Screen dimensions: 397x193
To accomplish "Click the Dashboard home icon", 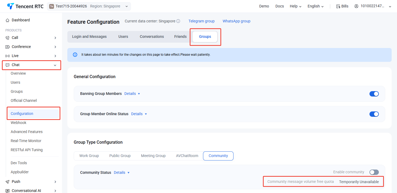I will point(7,20).
